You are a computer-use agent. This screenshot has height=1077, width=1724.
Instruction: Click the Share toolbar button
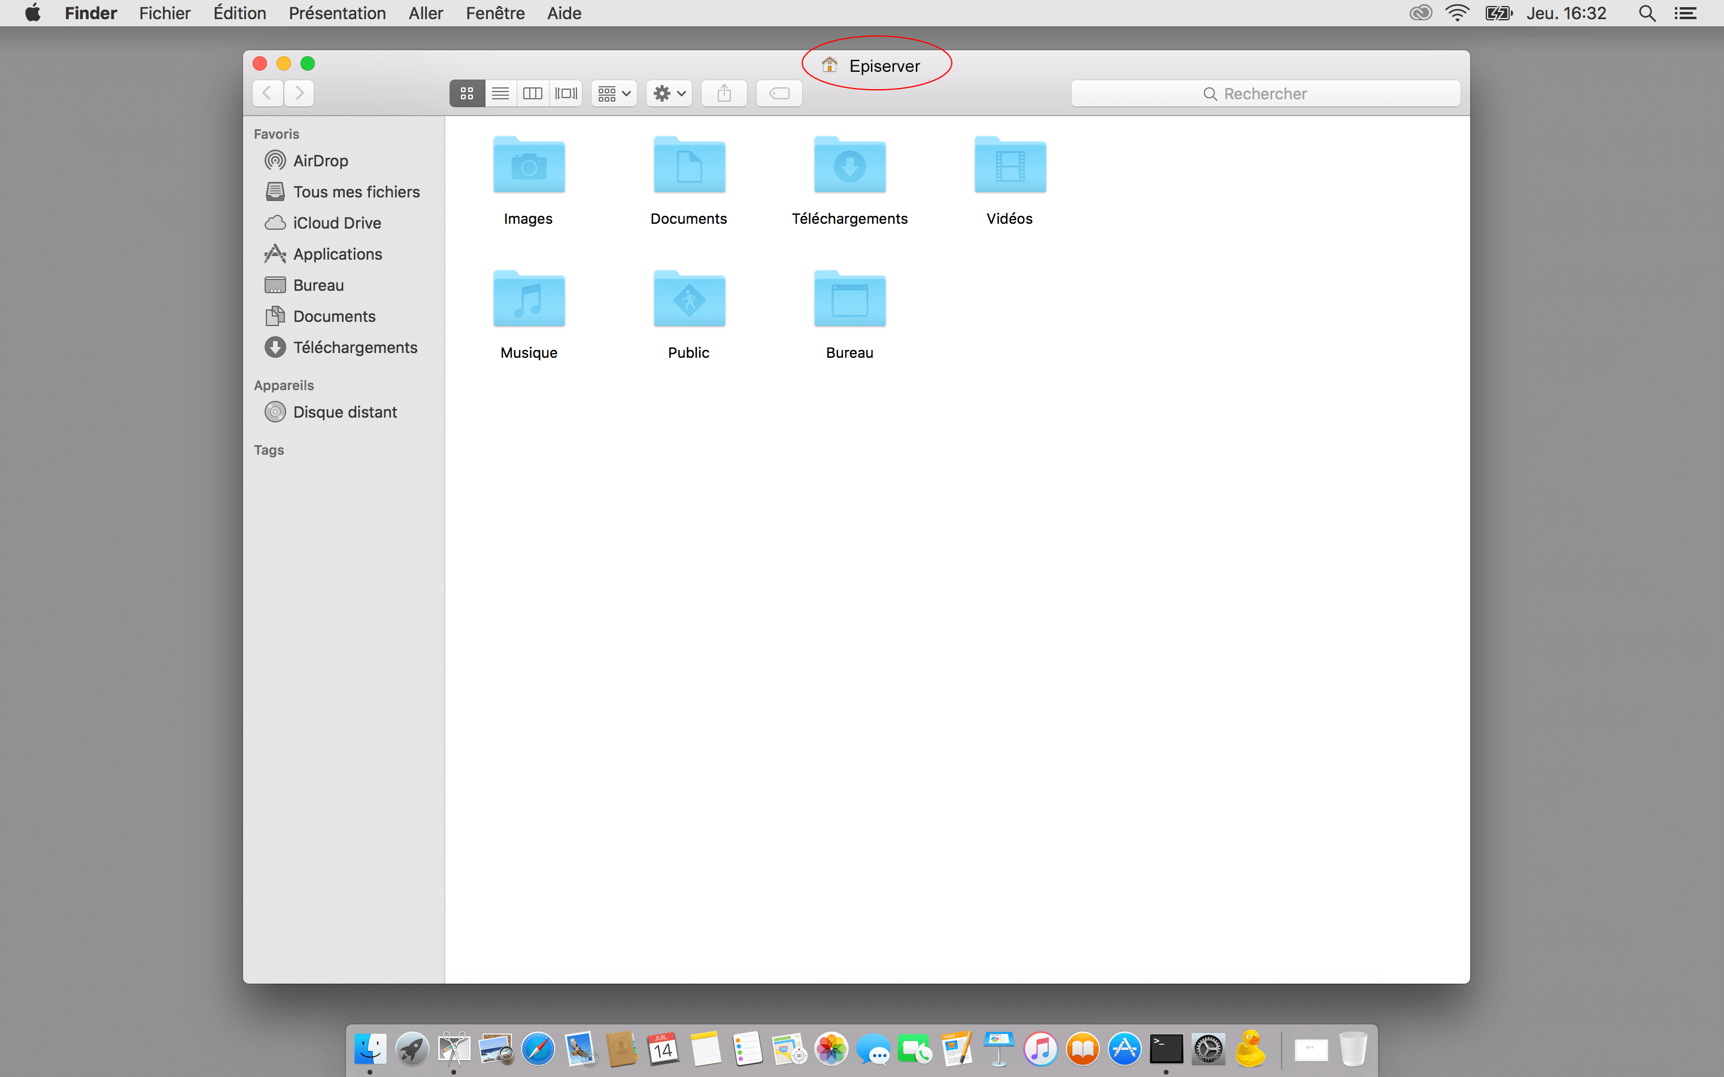click(724, 93)
